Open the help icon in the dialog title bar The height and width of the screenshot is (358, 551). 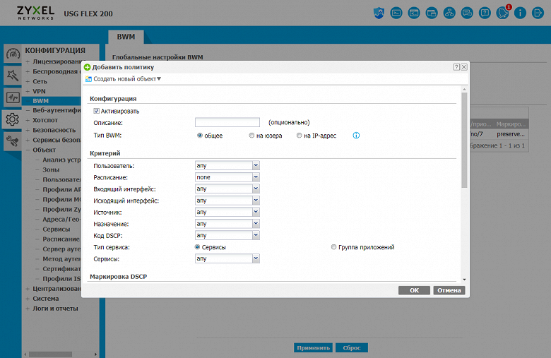(456, 66)
